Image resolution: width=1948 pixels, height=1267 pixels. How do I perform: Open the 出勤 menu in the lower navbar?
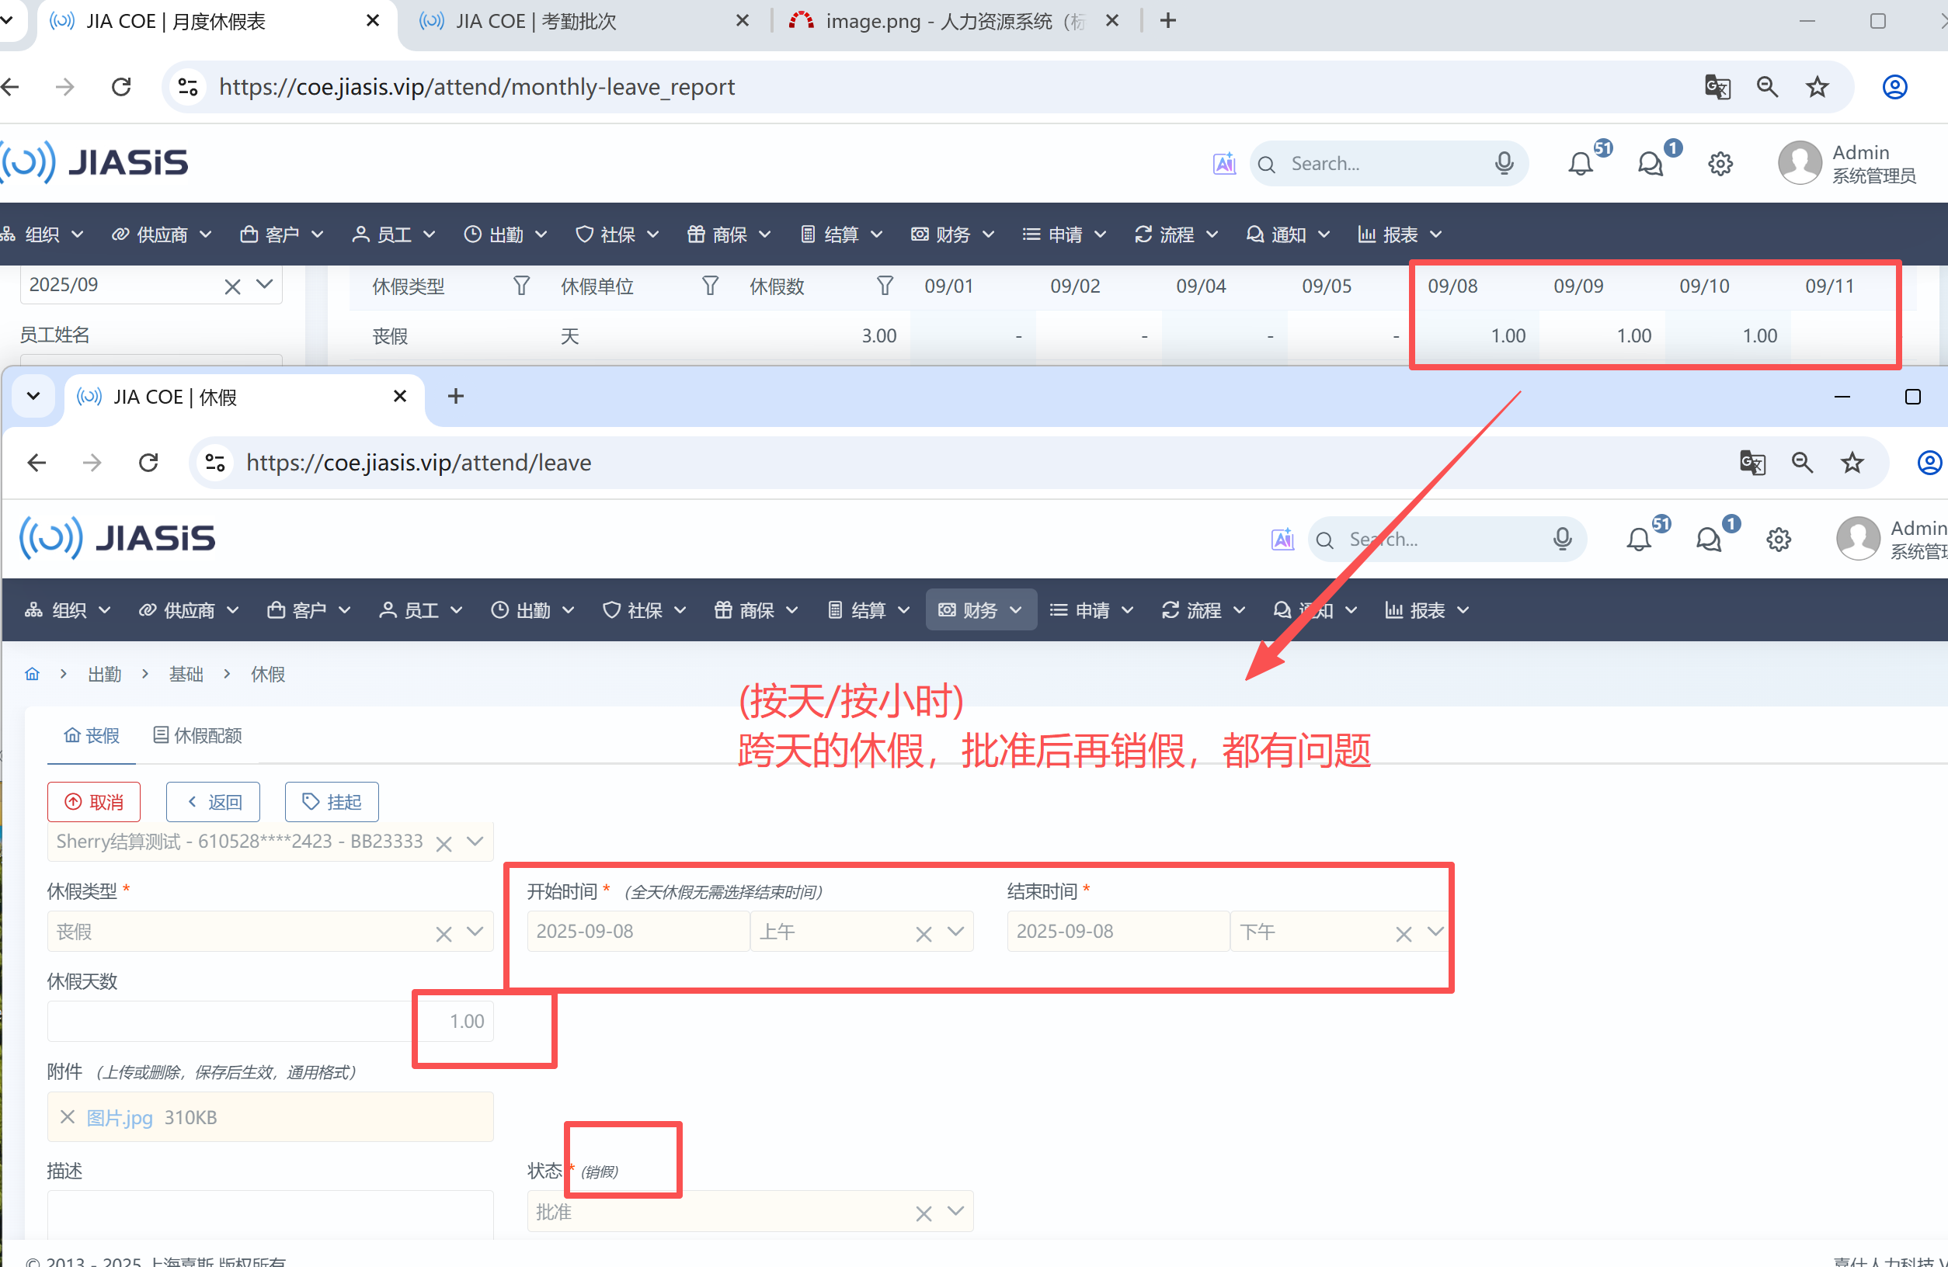point(532,610)
